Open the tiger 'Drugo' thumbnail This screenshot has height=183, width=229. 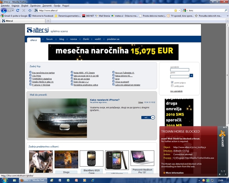[x=66, y=159]
